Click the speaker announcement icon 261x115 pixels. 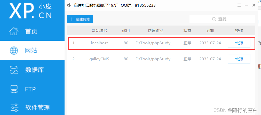click(69, 5)
